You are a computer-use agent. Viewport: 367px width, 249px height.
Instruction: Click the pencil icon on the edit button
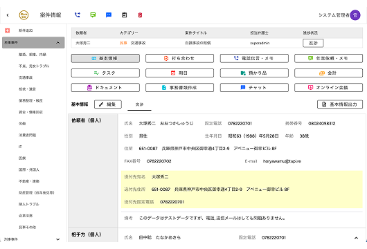pos(101,104)
